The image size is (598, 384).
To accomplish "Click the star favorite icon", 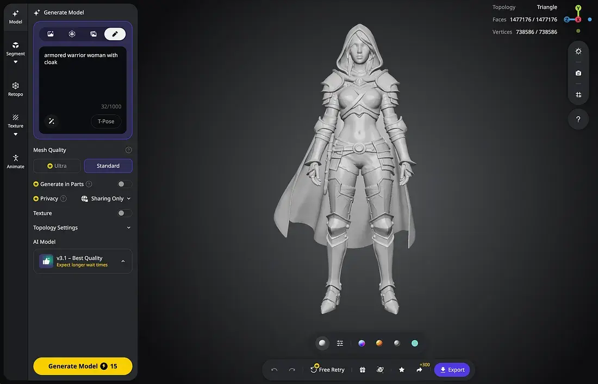I will click(402, 369).
